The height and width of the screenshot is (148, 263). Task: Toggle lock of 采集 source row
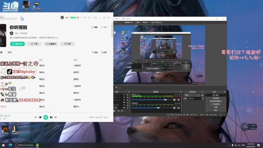pyautogui.click(x=127, y=108)
